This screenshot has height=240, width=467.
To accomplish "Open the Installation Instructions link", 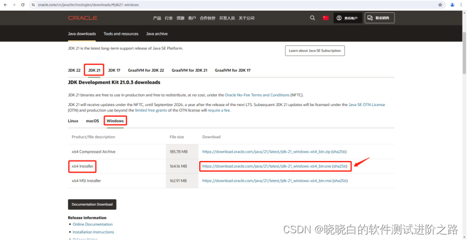I will click(x=93, y=232).
